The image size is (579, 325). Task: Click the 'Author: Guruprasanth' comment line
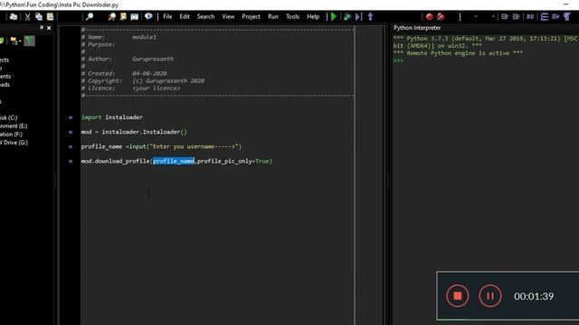tap(128, 59)
